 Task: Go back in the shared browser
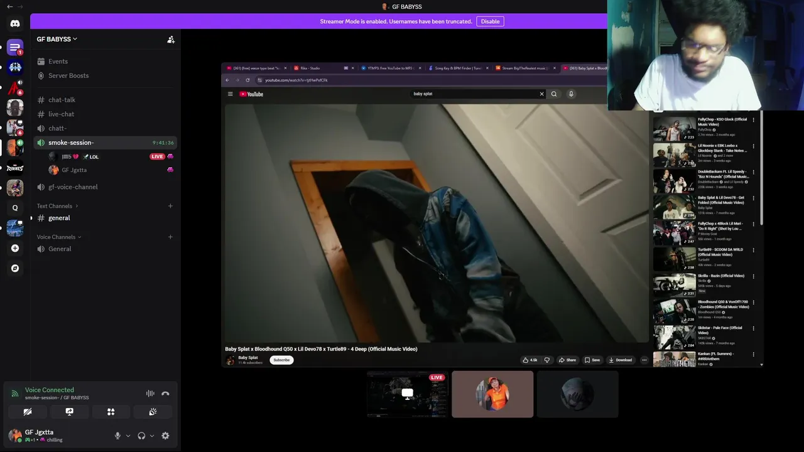227,80
